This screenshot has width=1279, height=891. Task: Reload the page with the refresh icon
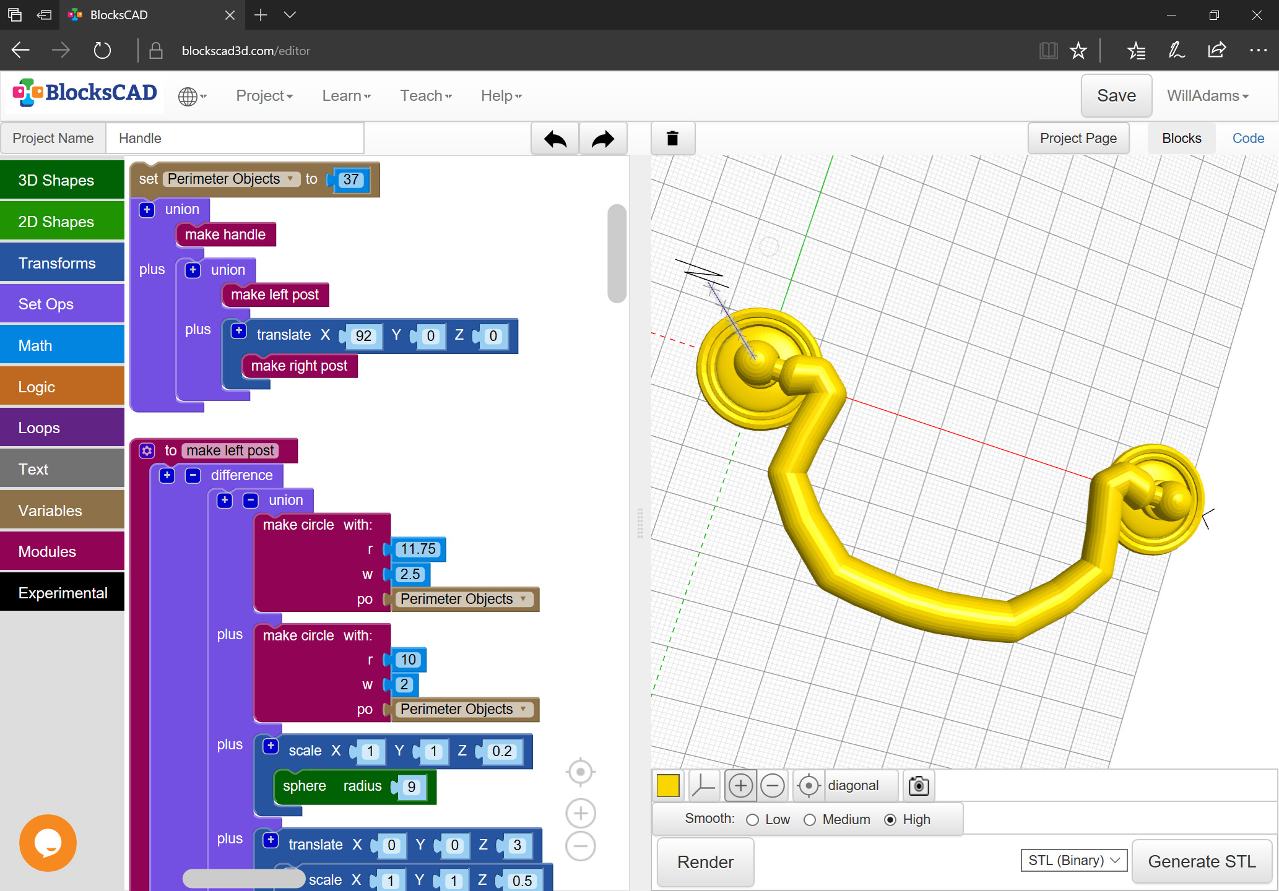click(x=102, y=51)
